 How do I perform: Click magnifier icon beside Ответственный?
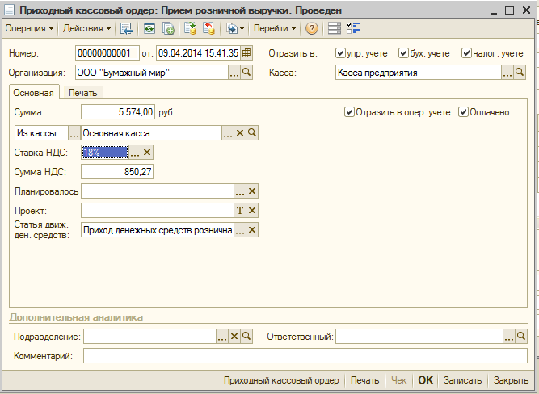(521, 337)
